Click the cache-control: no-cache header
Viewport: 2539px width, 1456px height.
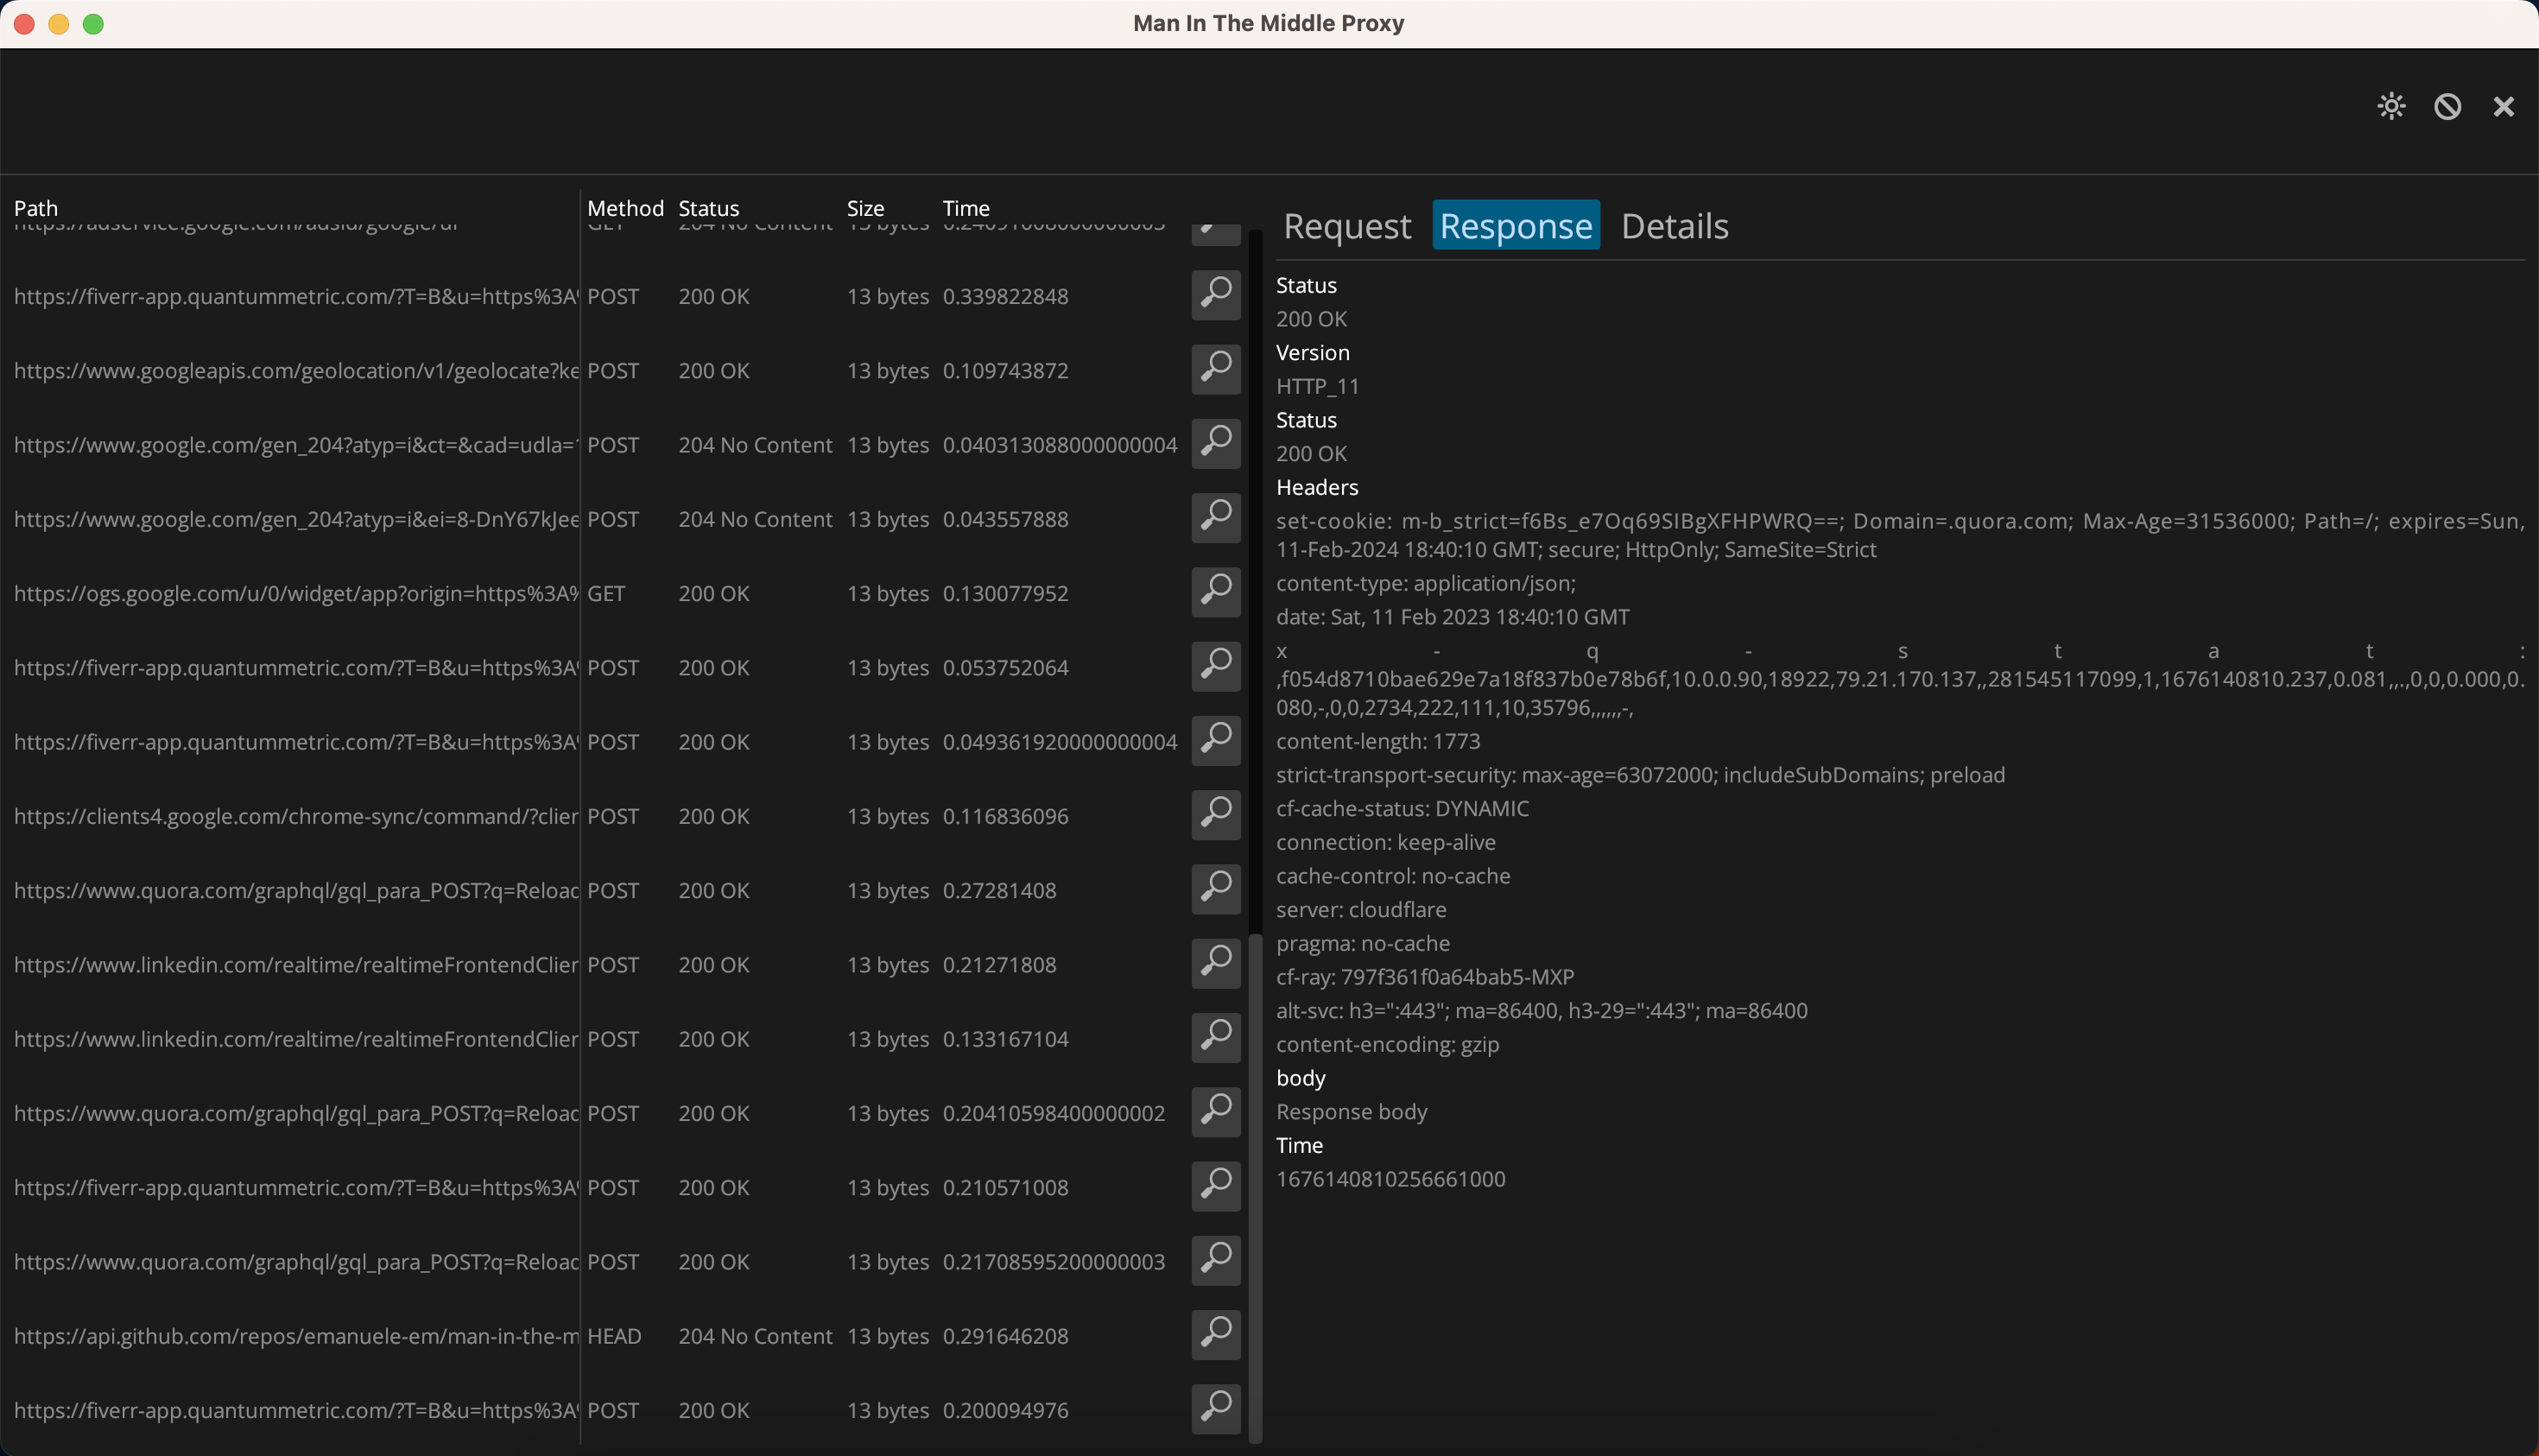tap(1393, 876)
